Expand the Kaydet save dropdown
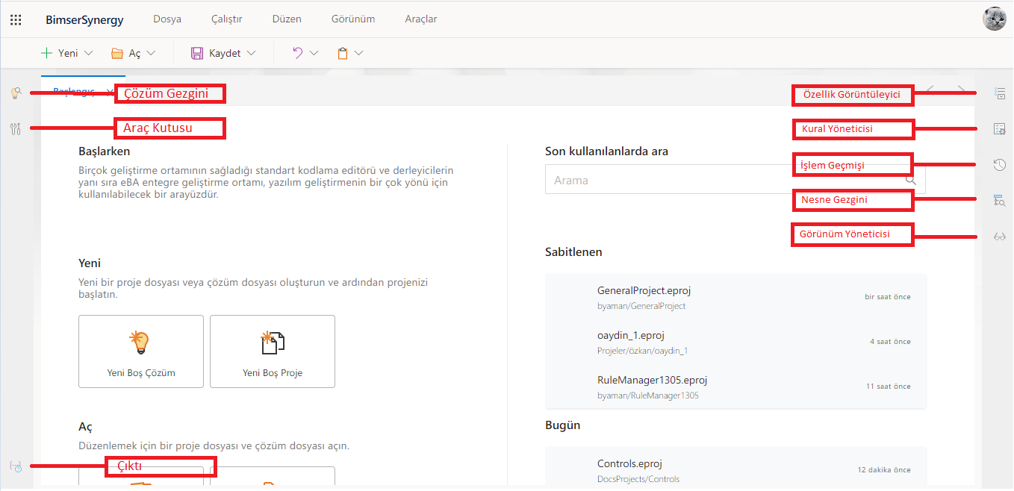This screenshot has height=491, width=1014. tap(251, 53)
